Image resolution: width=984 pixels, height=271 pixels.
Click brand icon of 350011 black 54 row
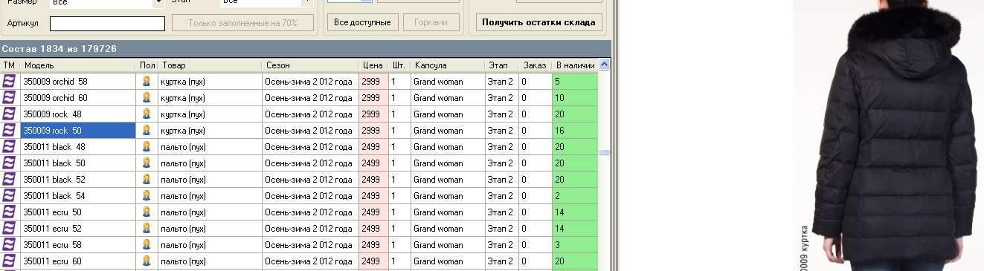[9, 195]
